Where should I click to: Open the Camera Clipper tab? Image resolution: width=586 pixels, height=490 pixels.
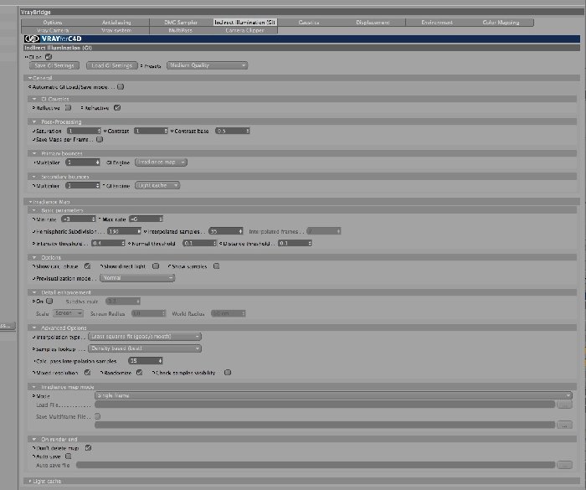tap(245, 30)
